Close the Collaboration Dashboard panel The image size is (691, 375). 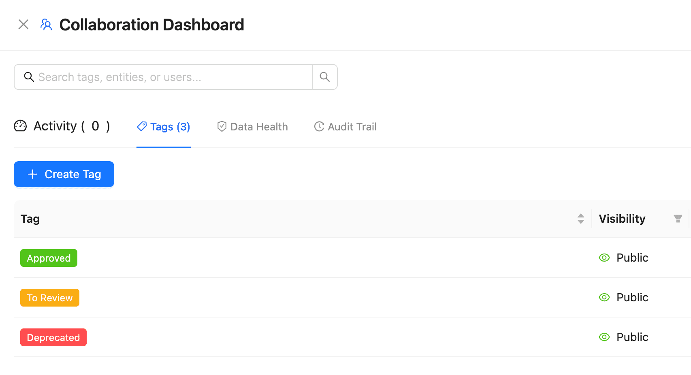tap(23, 25)
